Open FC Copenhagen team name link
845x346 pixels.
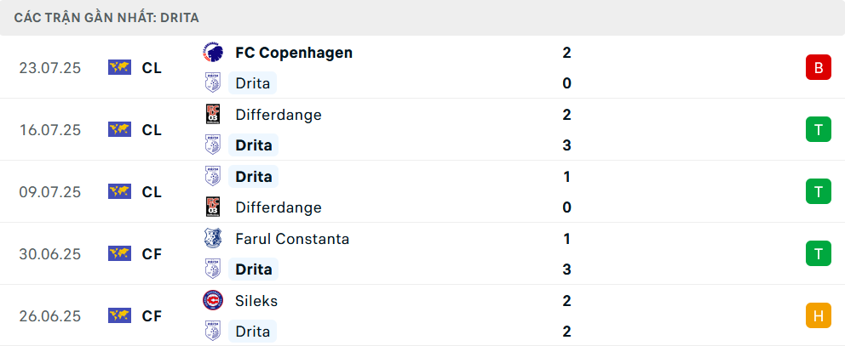pos(294,53)
